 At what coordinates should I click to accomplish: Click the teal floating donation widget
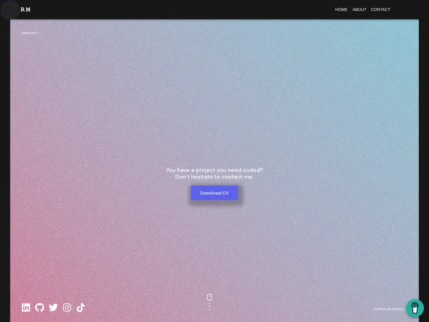pos(415,308)
